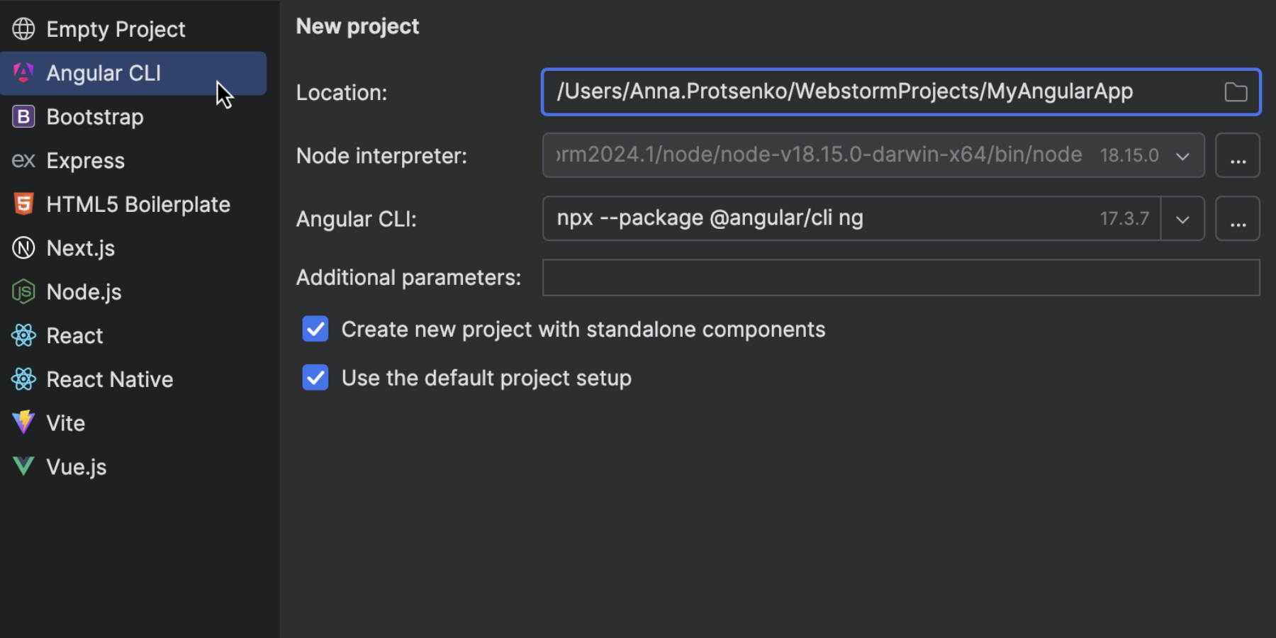This screenshot has width=1276, height=638.
Task: Click the HTML5 Boilerplate shield icon
Action: click(x=23, y=204)
